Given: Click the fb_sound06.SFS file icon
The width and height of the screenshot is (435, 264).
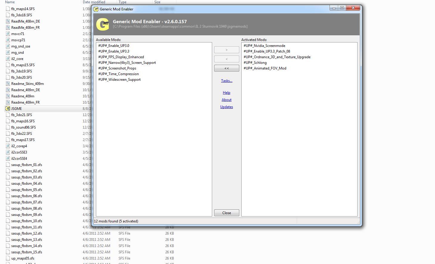Looking at the screenshot, I should pos(8,127).
